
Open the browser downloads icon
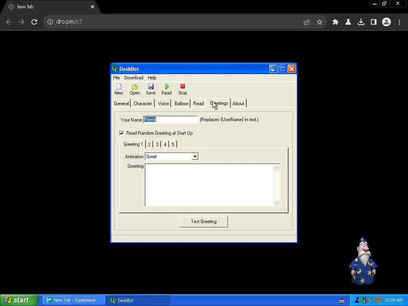point(361,22)
